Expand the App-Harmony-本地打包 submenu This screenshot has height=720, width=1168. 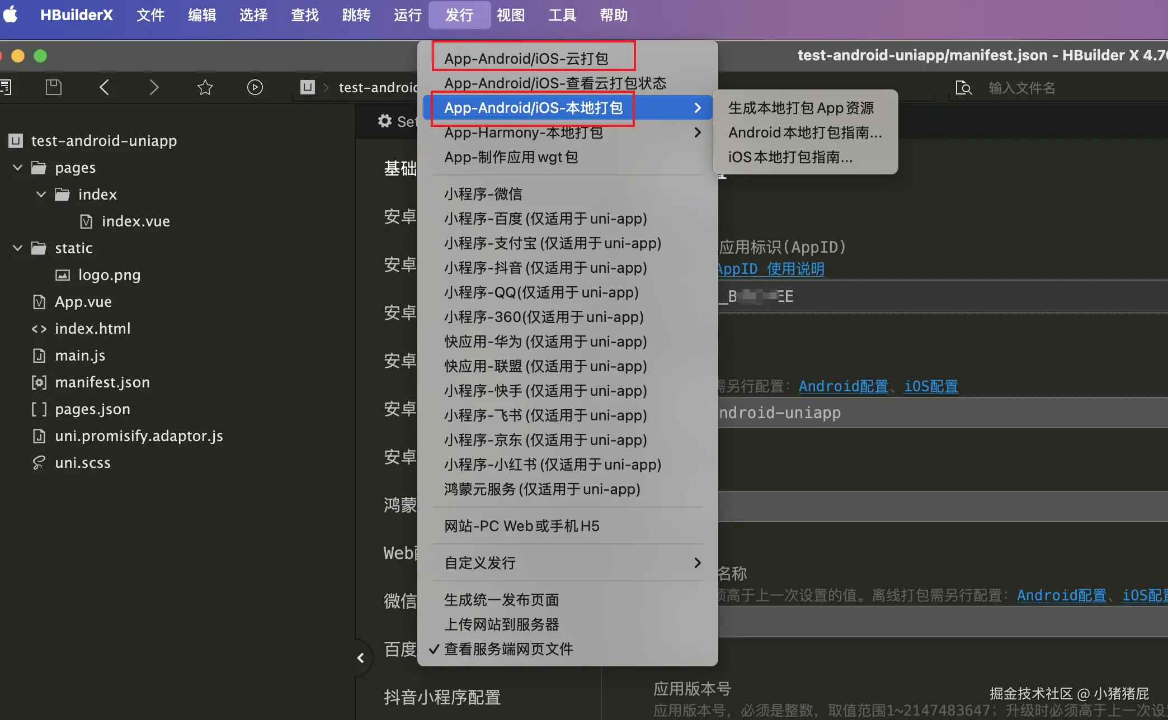point(697,132)
